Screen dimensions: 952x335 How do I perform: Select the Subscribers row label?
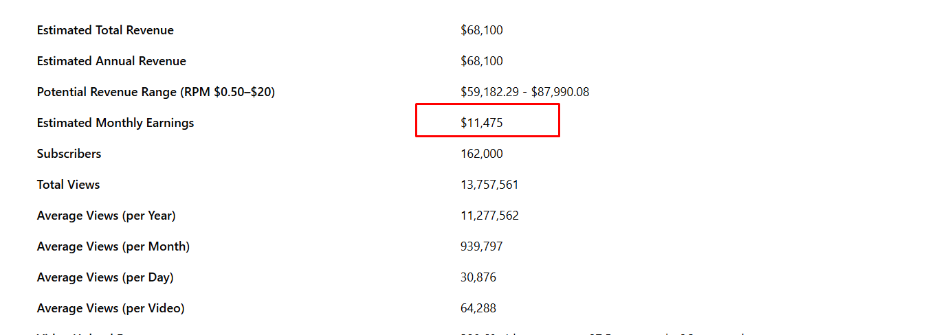(x=69, y=154)
